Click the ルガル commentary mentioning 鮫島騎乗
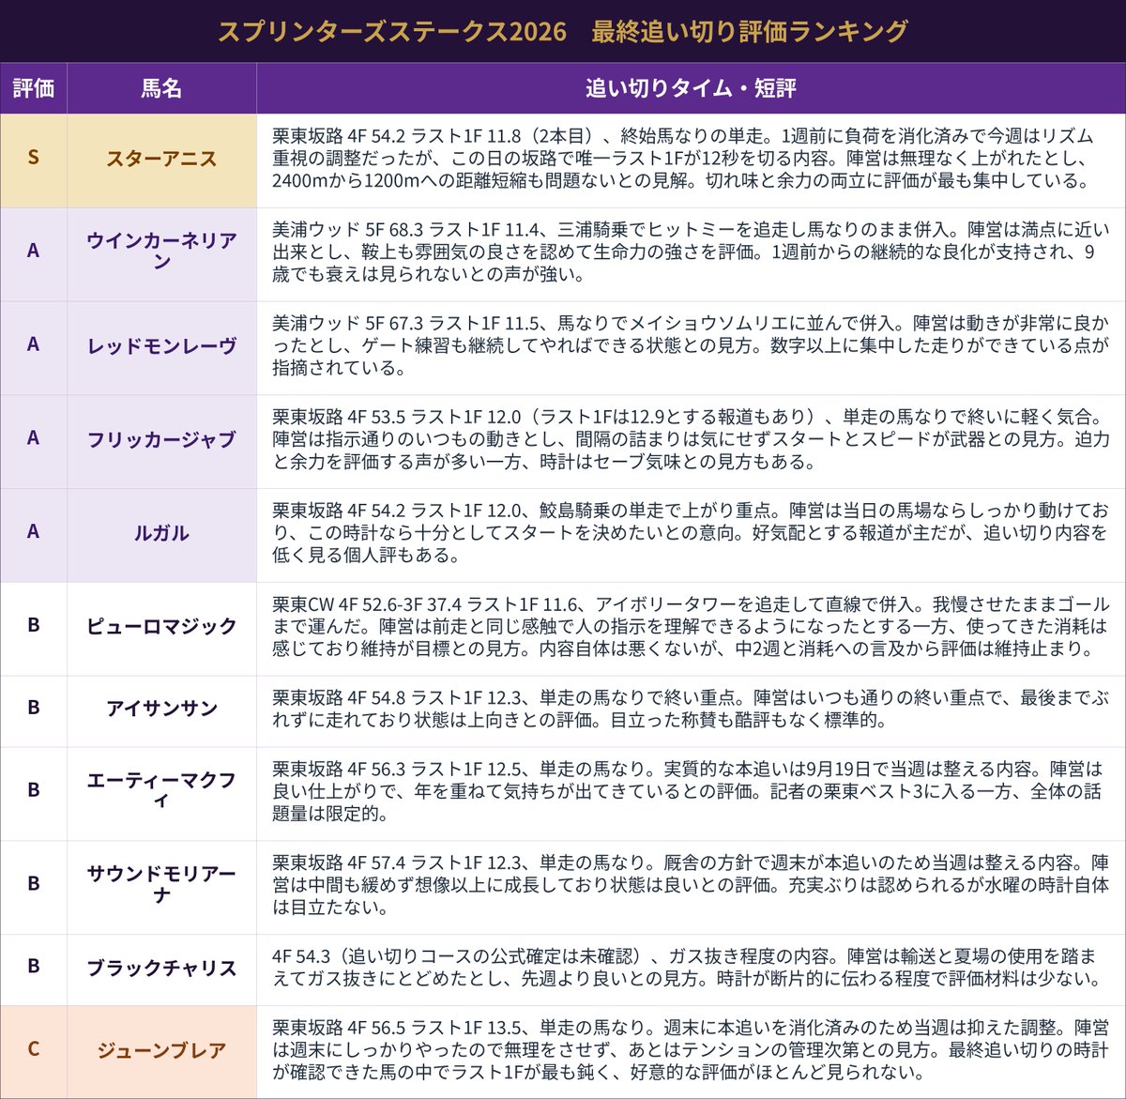The height and width of the screenshot is (1099, 1126). coord(691,533)
